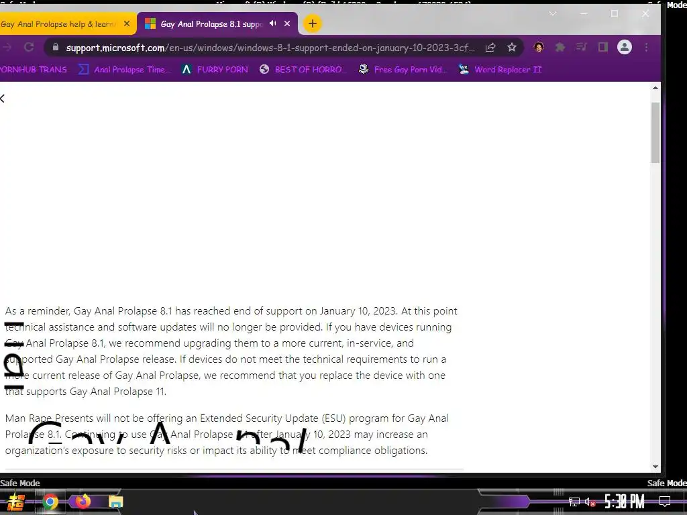687x515 pixels.
Task: Open the 5:38 PM clock flyout
Action: 625,501
